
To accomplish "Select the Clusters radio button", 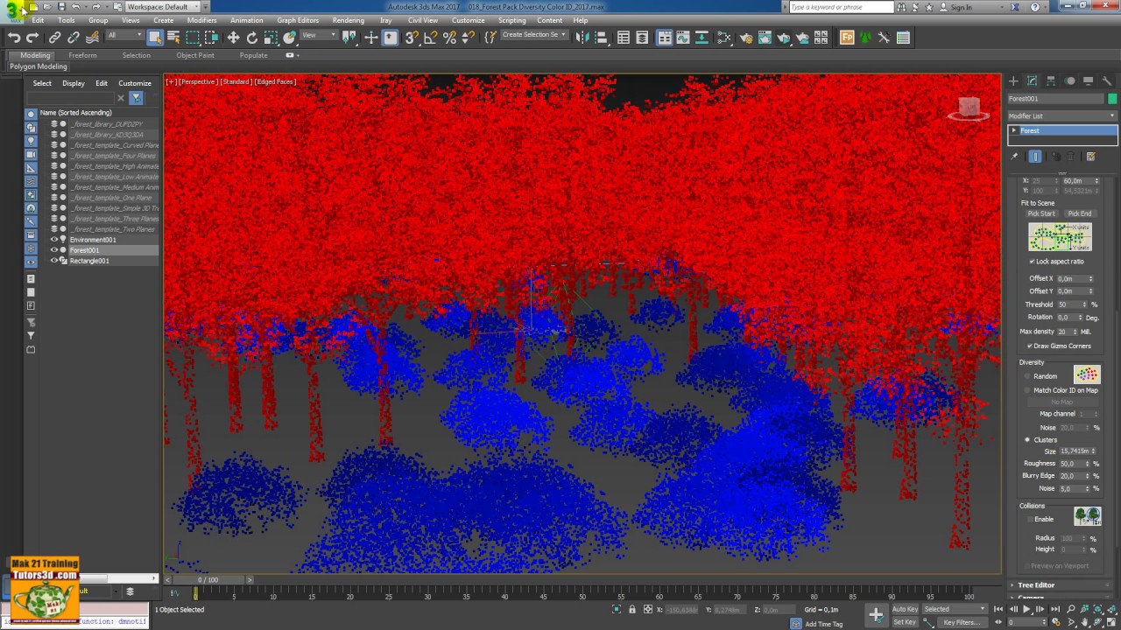I will point(1027,440).
